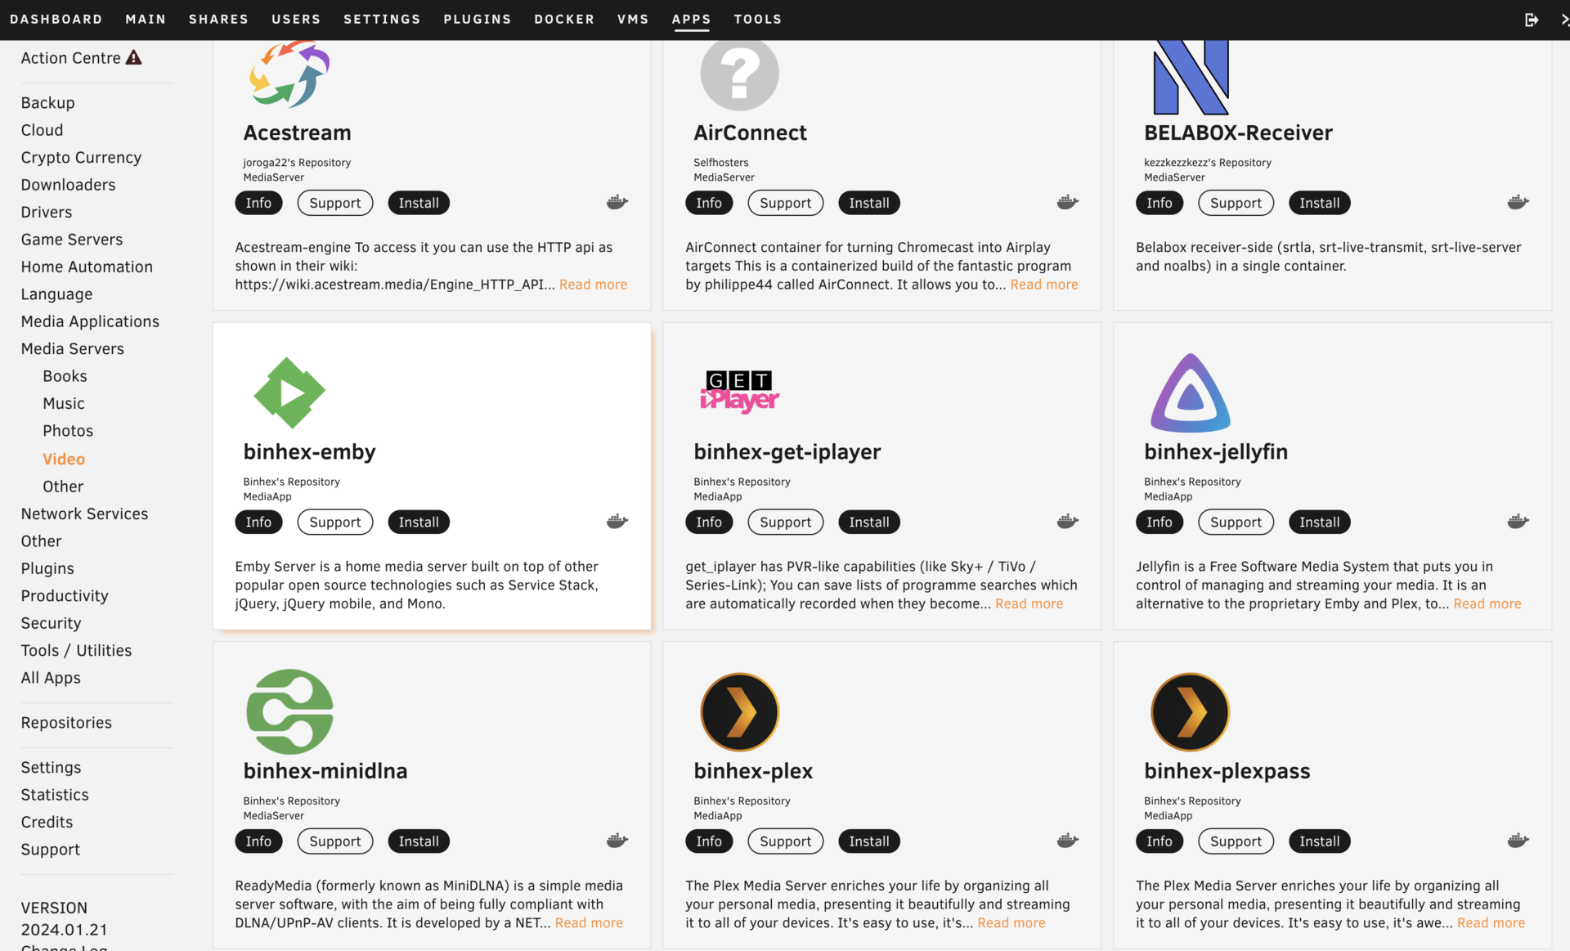Screen dimensions: 1570x951
Task: Select the Media Applications category
Action: (x=90, y=321)
